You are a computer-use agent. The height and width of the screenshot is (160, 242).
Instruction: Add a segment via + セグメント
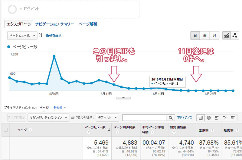(29, 9)
